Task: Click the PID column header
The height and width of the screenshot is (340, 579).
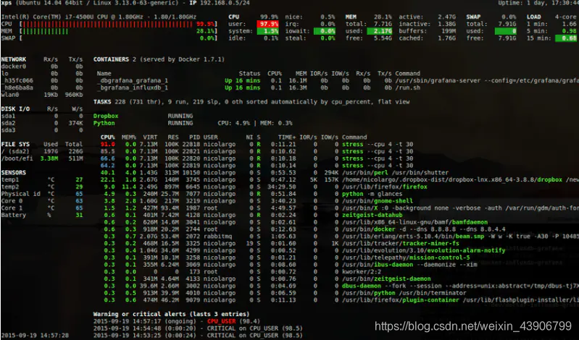Action: point(194,137)
